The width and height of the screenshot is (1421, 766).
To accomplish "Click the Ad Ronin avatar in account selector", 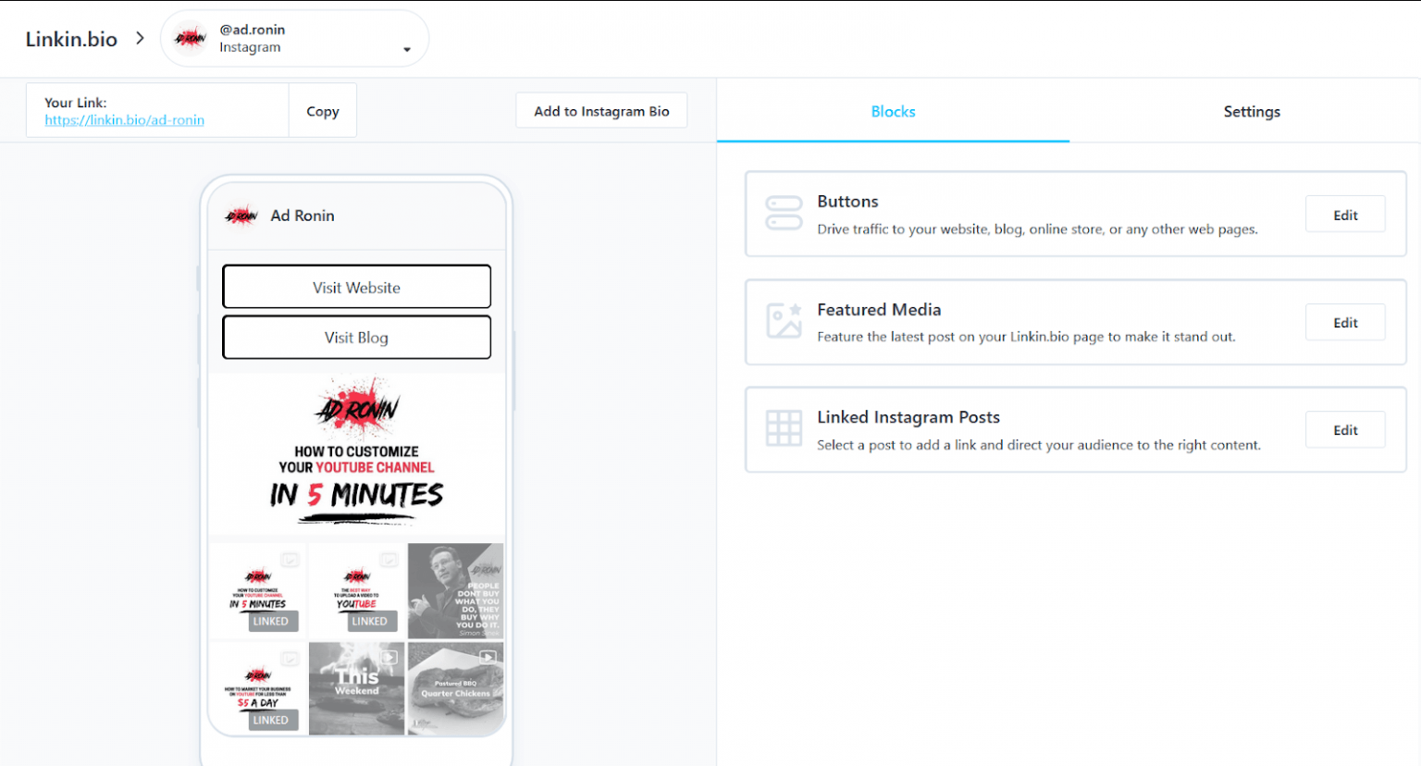I will 191,38.
